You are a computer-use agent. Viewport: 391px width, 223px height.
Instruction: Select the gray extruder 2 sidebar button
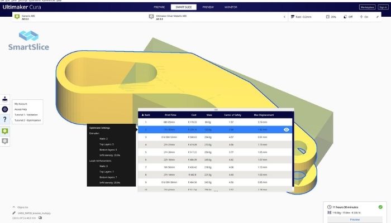click(4, 141)
